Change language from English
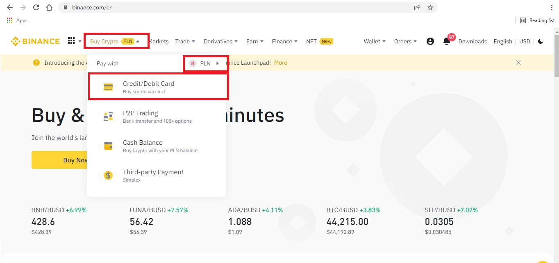Image resolution: width=559 pixels, height=263 pixels. (x=503, y=41)
